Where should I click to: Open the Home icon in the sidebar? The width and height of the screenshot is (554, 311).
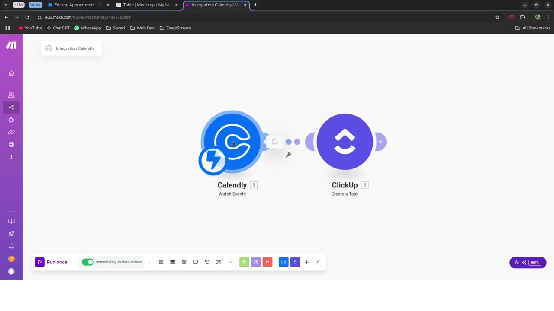[11, 73]
